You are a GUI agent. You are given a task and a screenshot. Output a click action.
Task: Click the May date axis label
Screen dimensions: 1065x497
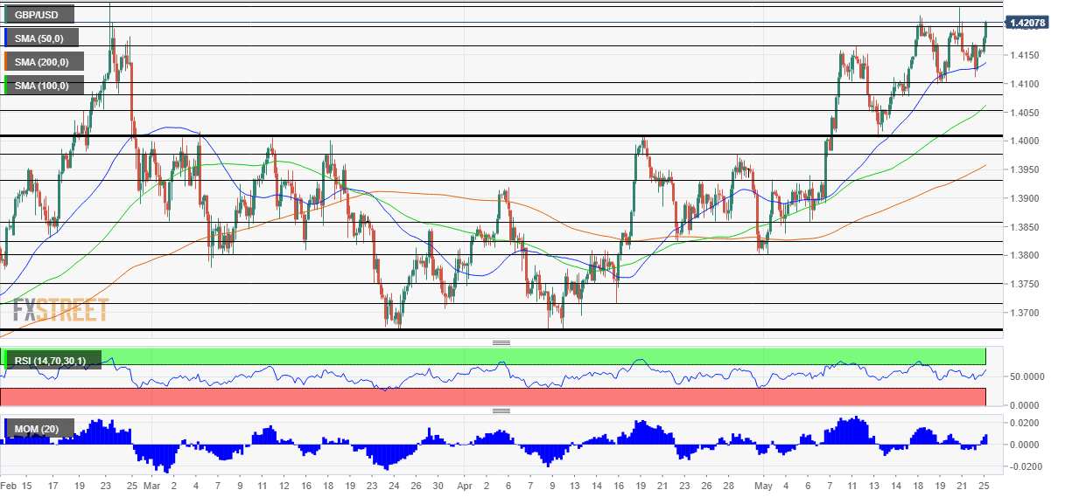tap(765, 486)
